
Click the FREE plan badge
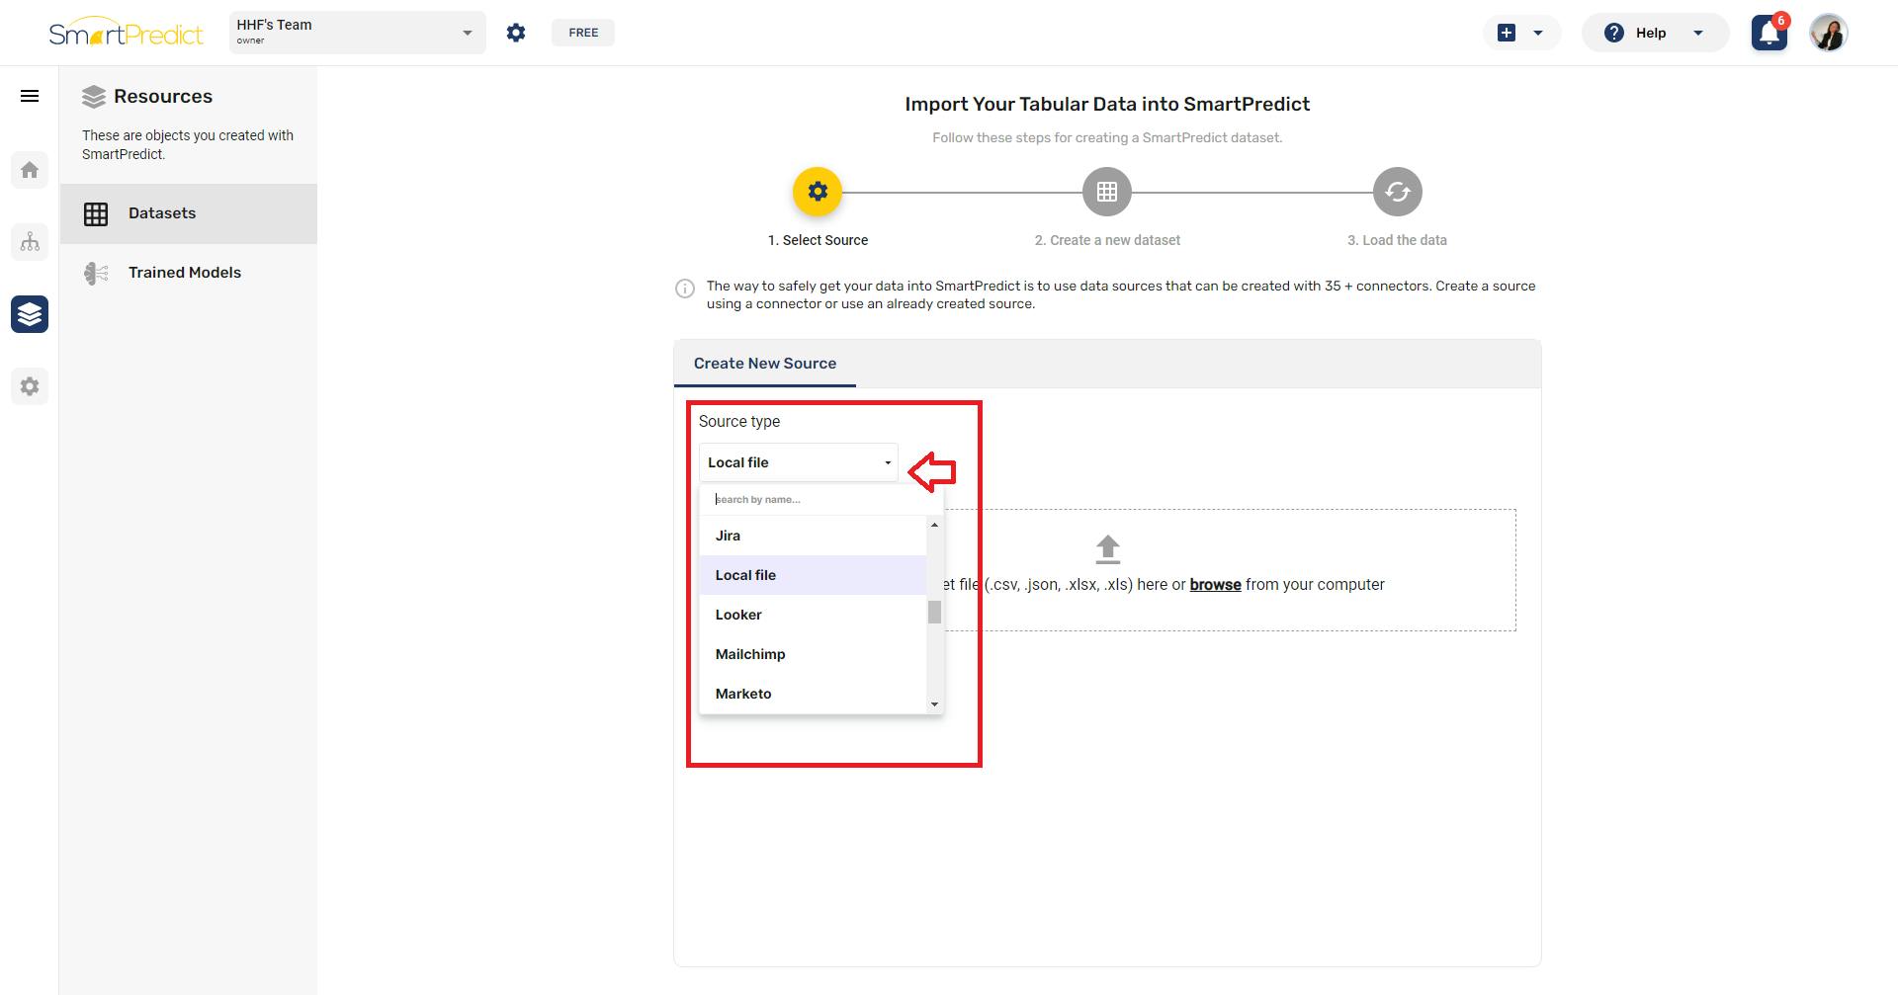[583, 33]
